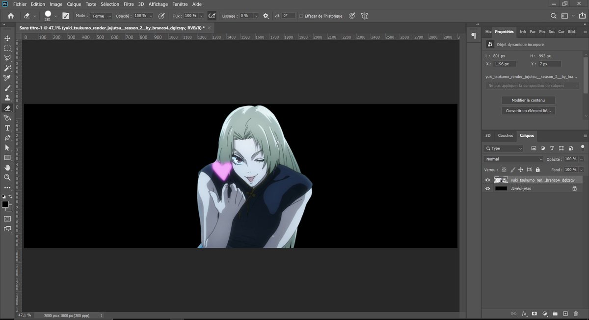Create a new layer group folder
The width and height of the screenshot is (589, 320).
coord(555,313)
